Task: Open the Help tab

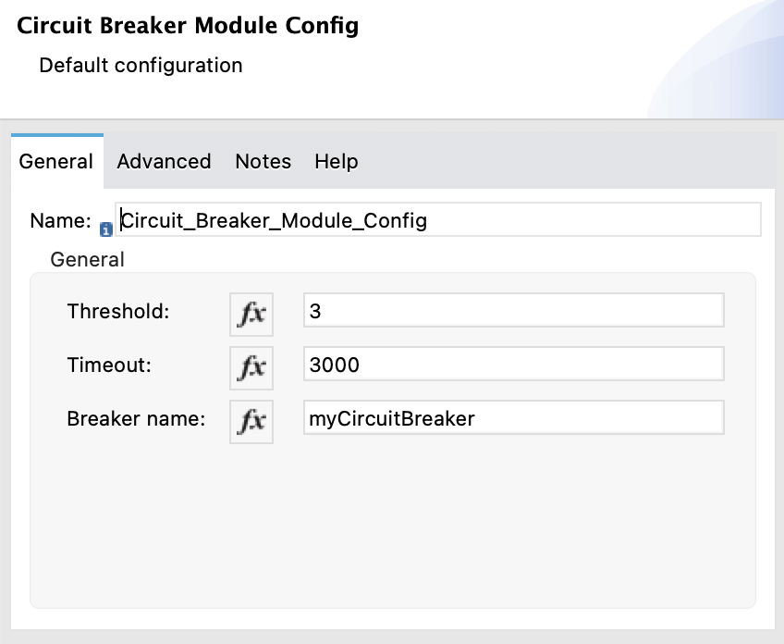Action: point(337,162)
